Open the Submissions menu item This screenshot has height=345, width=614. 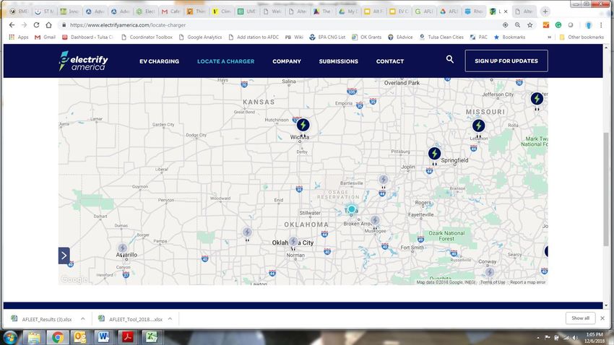click(x=338, y=61)
